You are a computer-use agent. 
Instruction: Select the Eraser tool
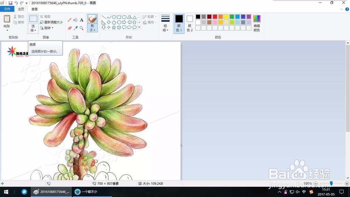(69, 28)
